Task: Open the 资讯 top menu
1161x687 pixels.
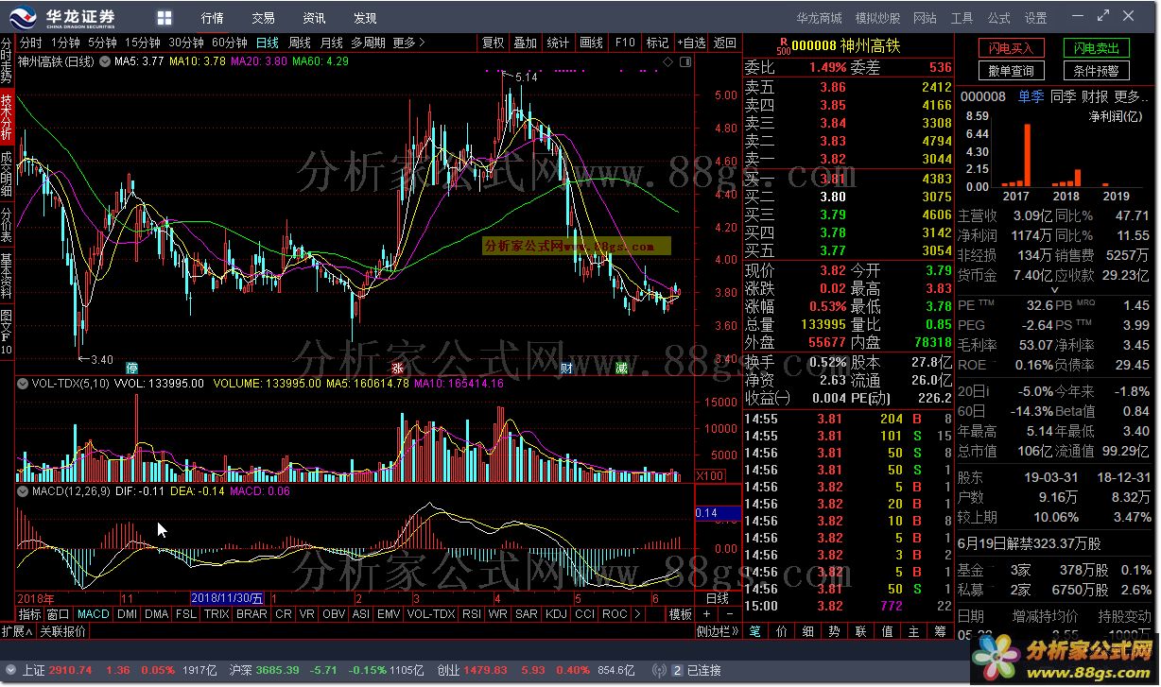Action: [x=314, y=18]
